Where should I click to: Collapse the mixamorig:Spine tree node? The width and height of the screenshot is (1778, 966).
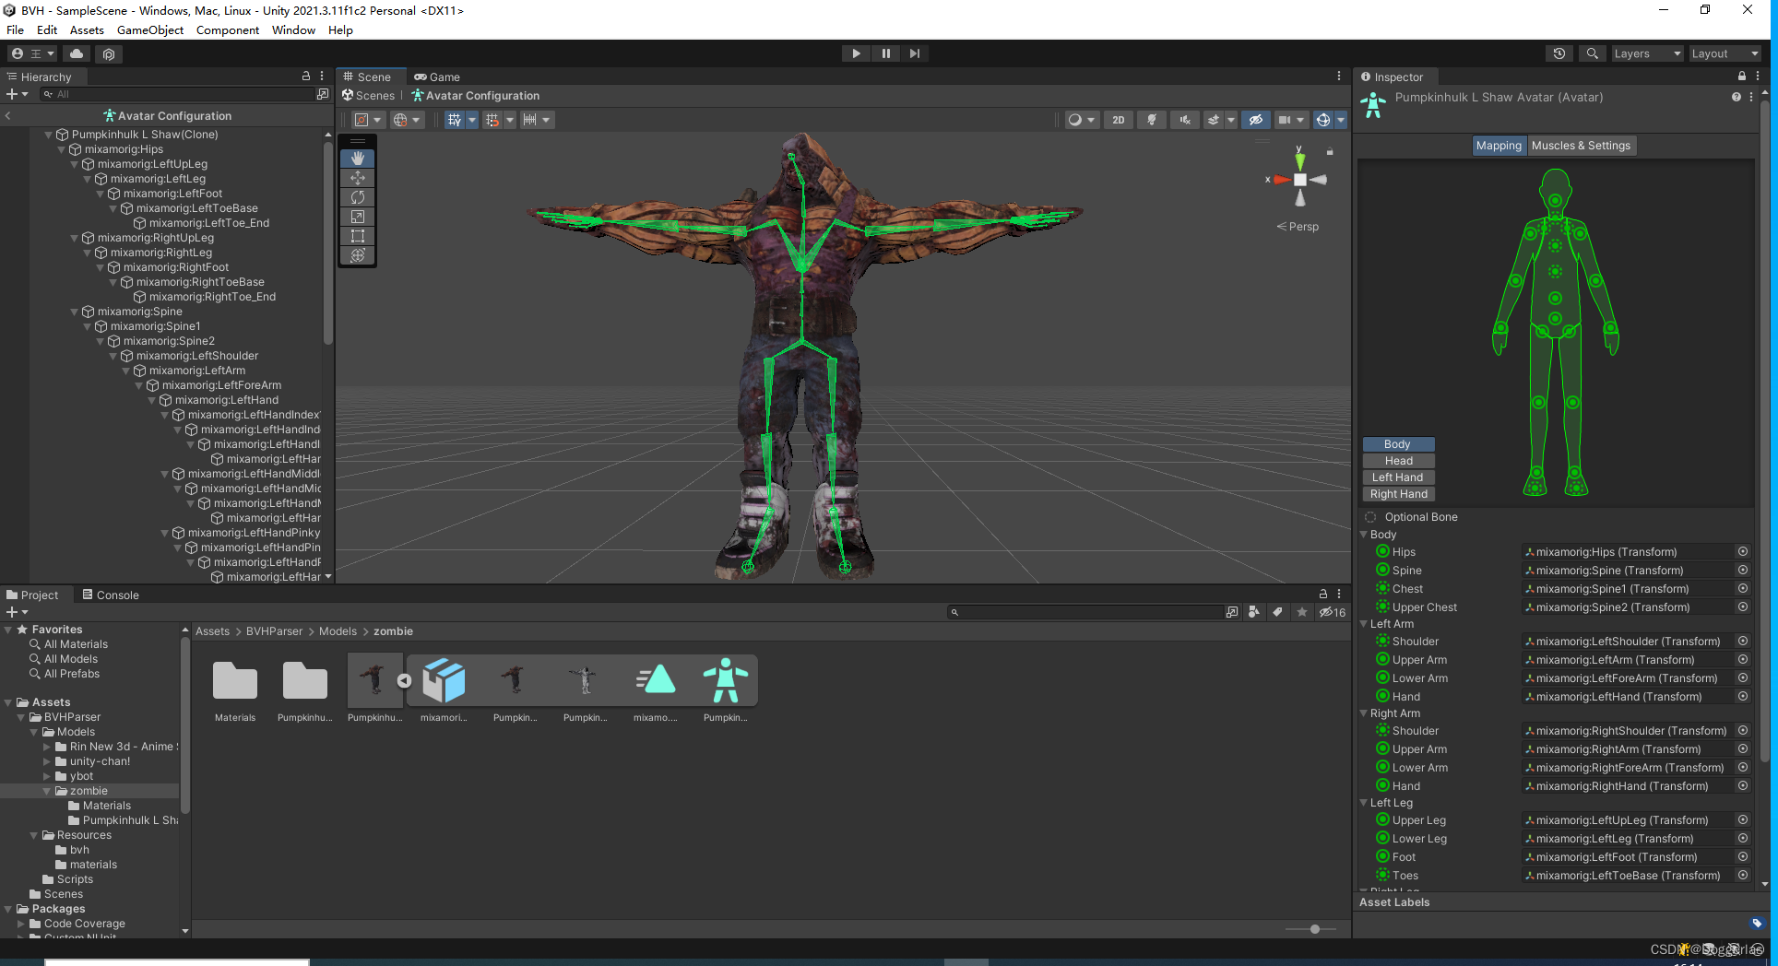(75, 312)
